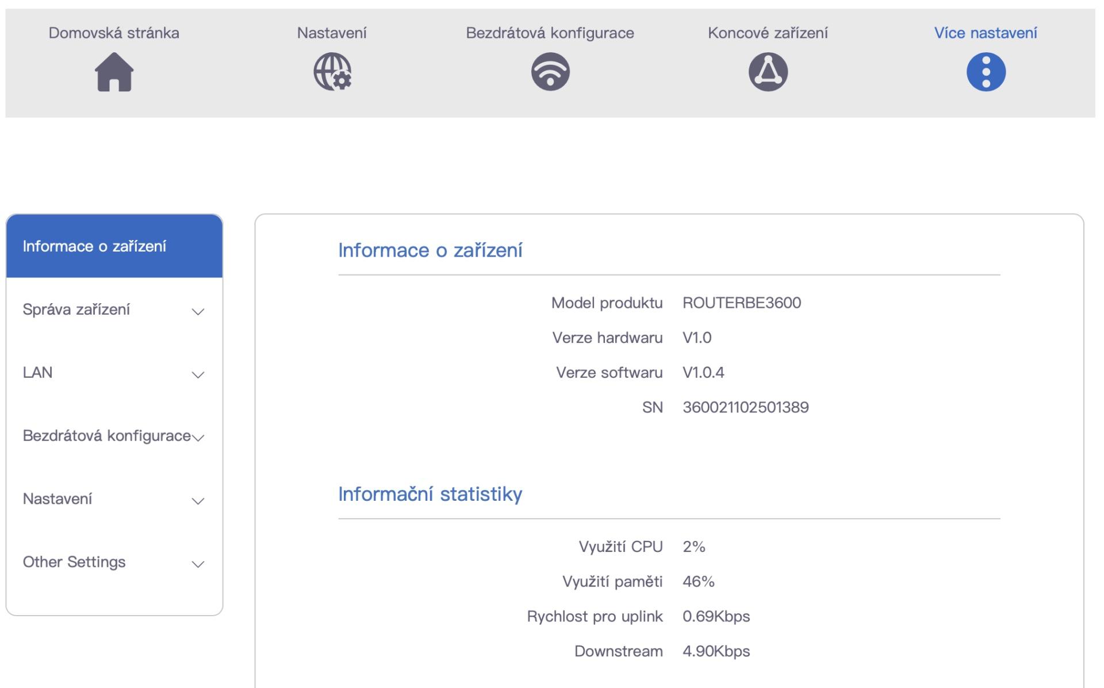Open top Bezdrátová konfigurace tab label
The width and height of the screenshot is (1104, 688).
coord(550,33)
